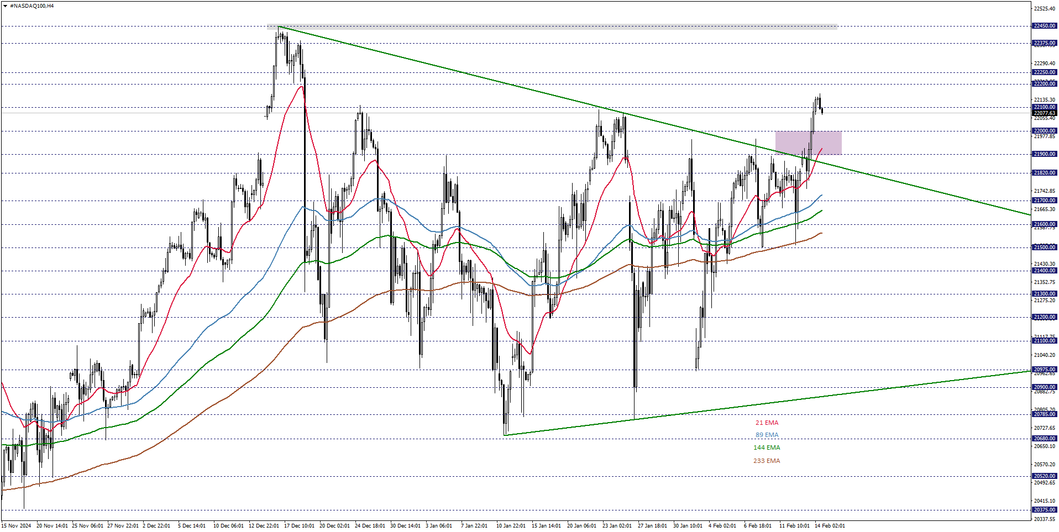The width and height of the screenshot is (1059, 532).
Task: Click the 21600.00 price level label
Action: click(x=1045, y=224)
